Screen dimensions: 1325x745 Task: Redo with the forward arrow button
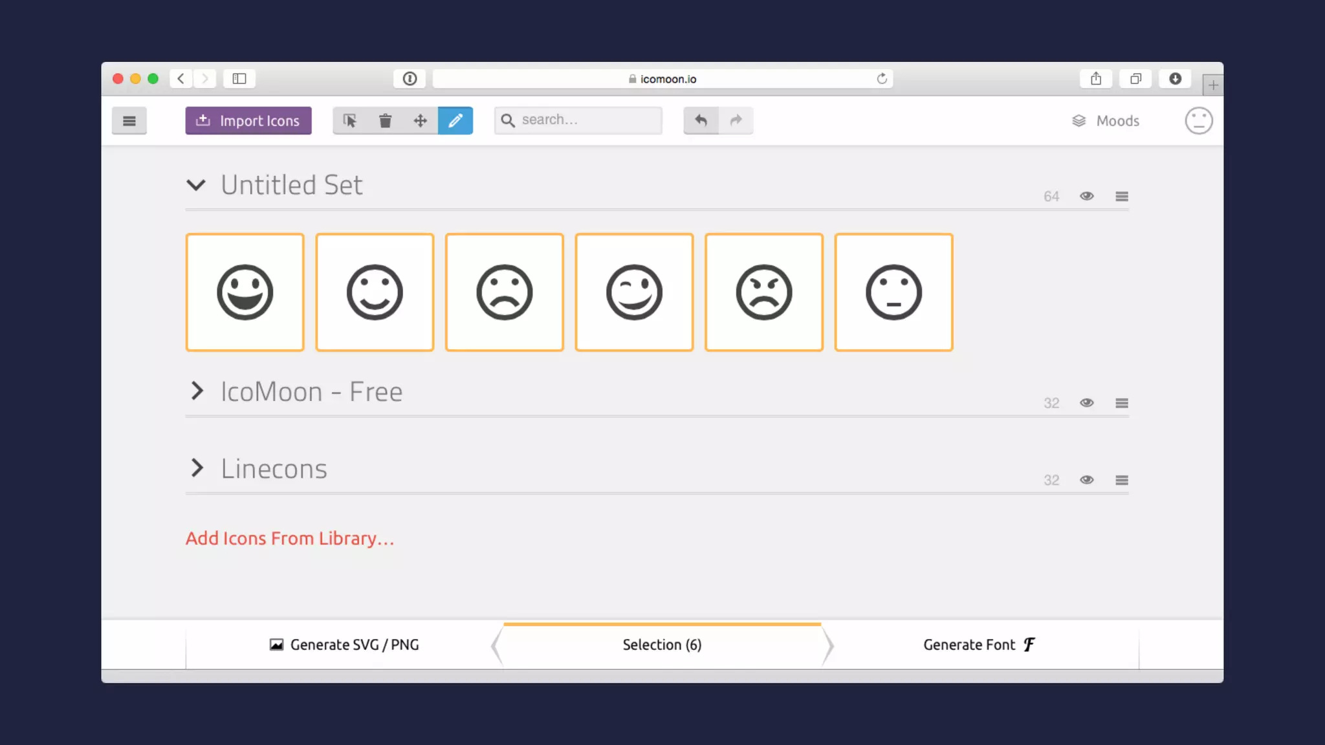[736, 120]
